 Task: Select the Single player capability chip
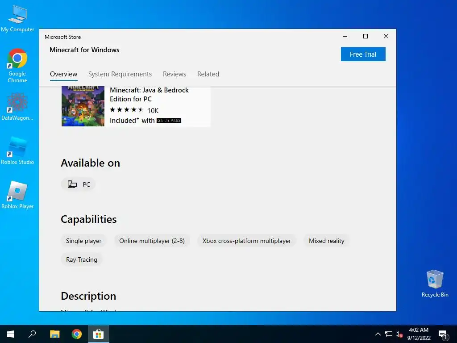pos(83,241)
